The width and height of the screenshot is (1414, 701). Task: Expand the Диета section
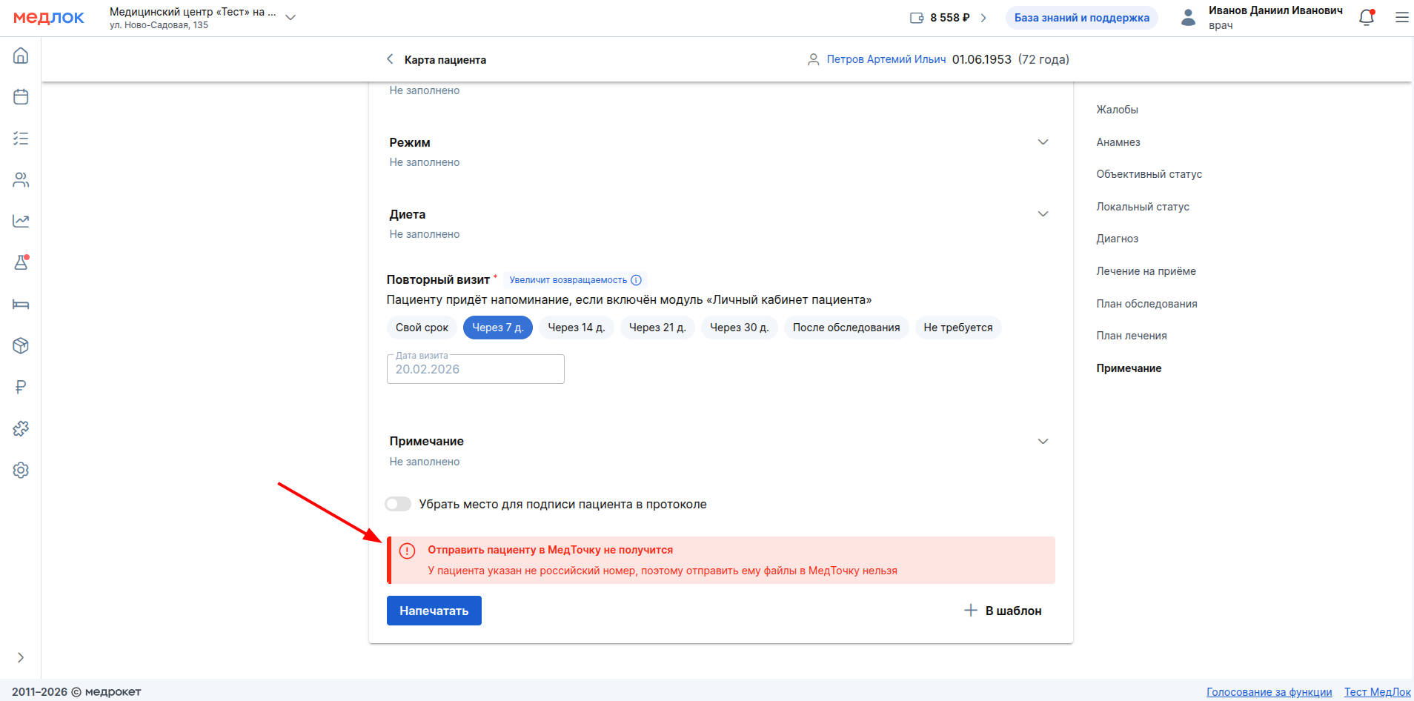tap(1043, 214)
